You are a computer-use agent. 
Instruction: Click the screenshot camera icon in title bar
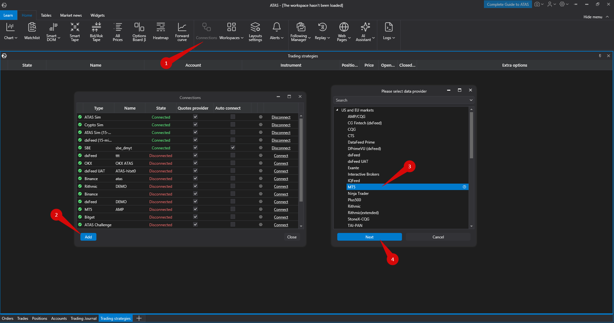click(x=537, y=4)
